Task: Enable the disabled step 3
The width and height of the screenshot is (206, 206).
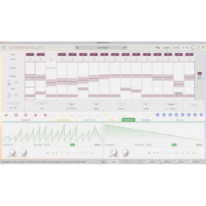Action: [51, 54]
